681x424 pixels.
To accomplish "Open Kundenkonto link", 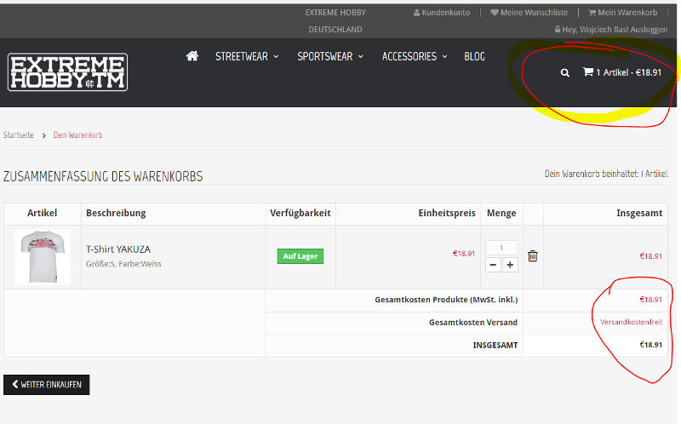I will tap(442, 13).
